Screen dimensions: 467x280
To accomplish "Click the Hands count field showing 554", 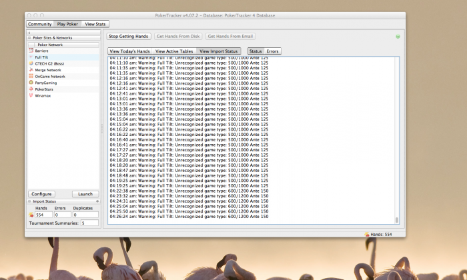I will point(43,215).
